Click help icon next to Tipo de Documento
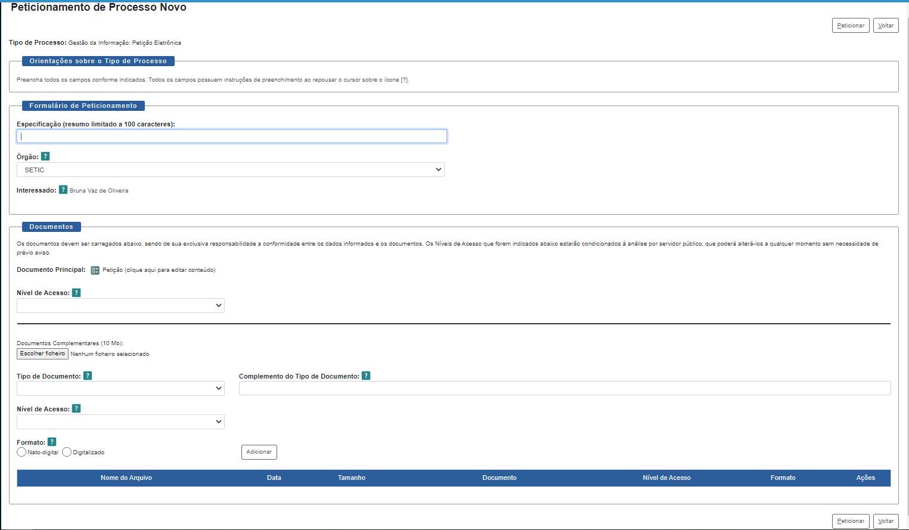Screen dimensions: 909x530 point(88,376)
